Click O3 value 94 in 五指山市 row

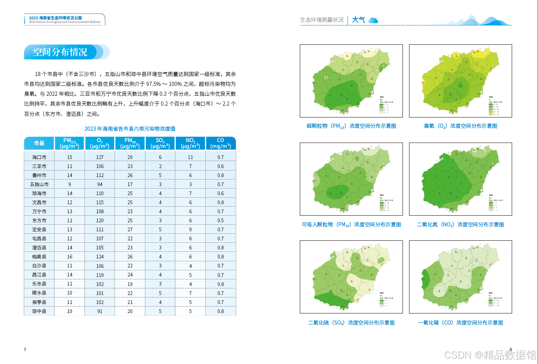coord(100,184)
